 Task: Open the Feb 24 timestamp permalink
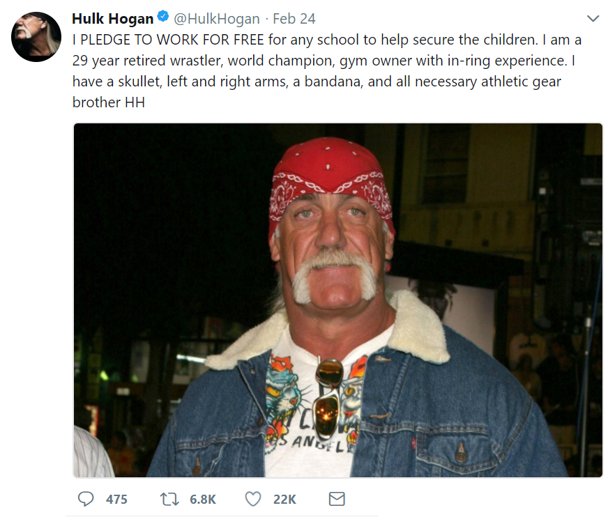[x=294, y=19]
